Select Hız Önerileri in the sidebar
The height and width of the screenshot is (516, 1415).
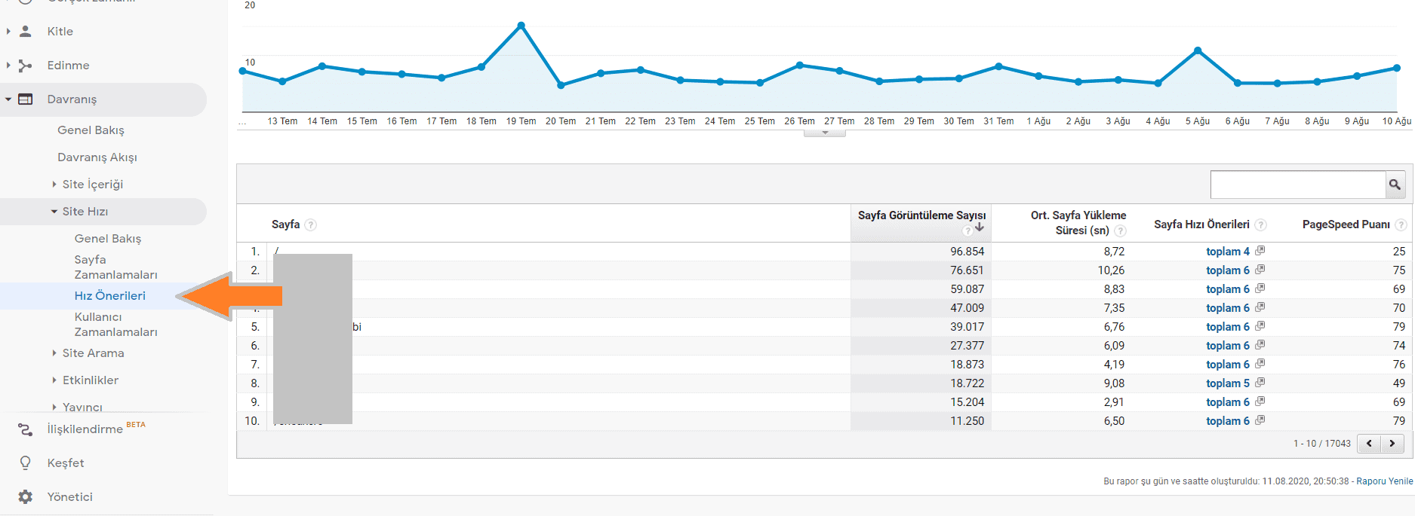[109, 296]
